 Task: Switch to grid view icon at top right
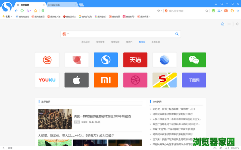coord(229,24)
